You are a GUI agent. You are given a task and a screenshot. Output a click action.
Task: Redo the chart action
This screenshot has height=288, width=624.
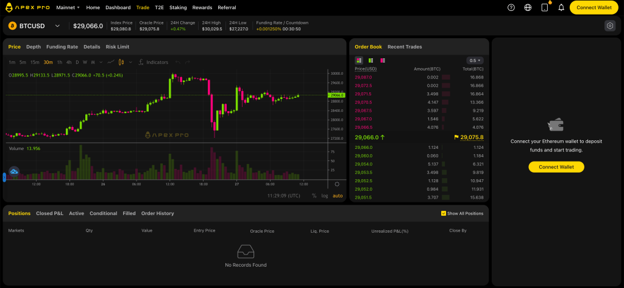pyautogui.click(x=188, y=63)
